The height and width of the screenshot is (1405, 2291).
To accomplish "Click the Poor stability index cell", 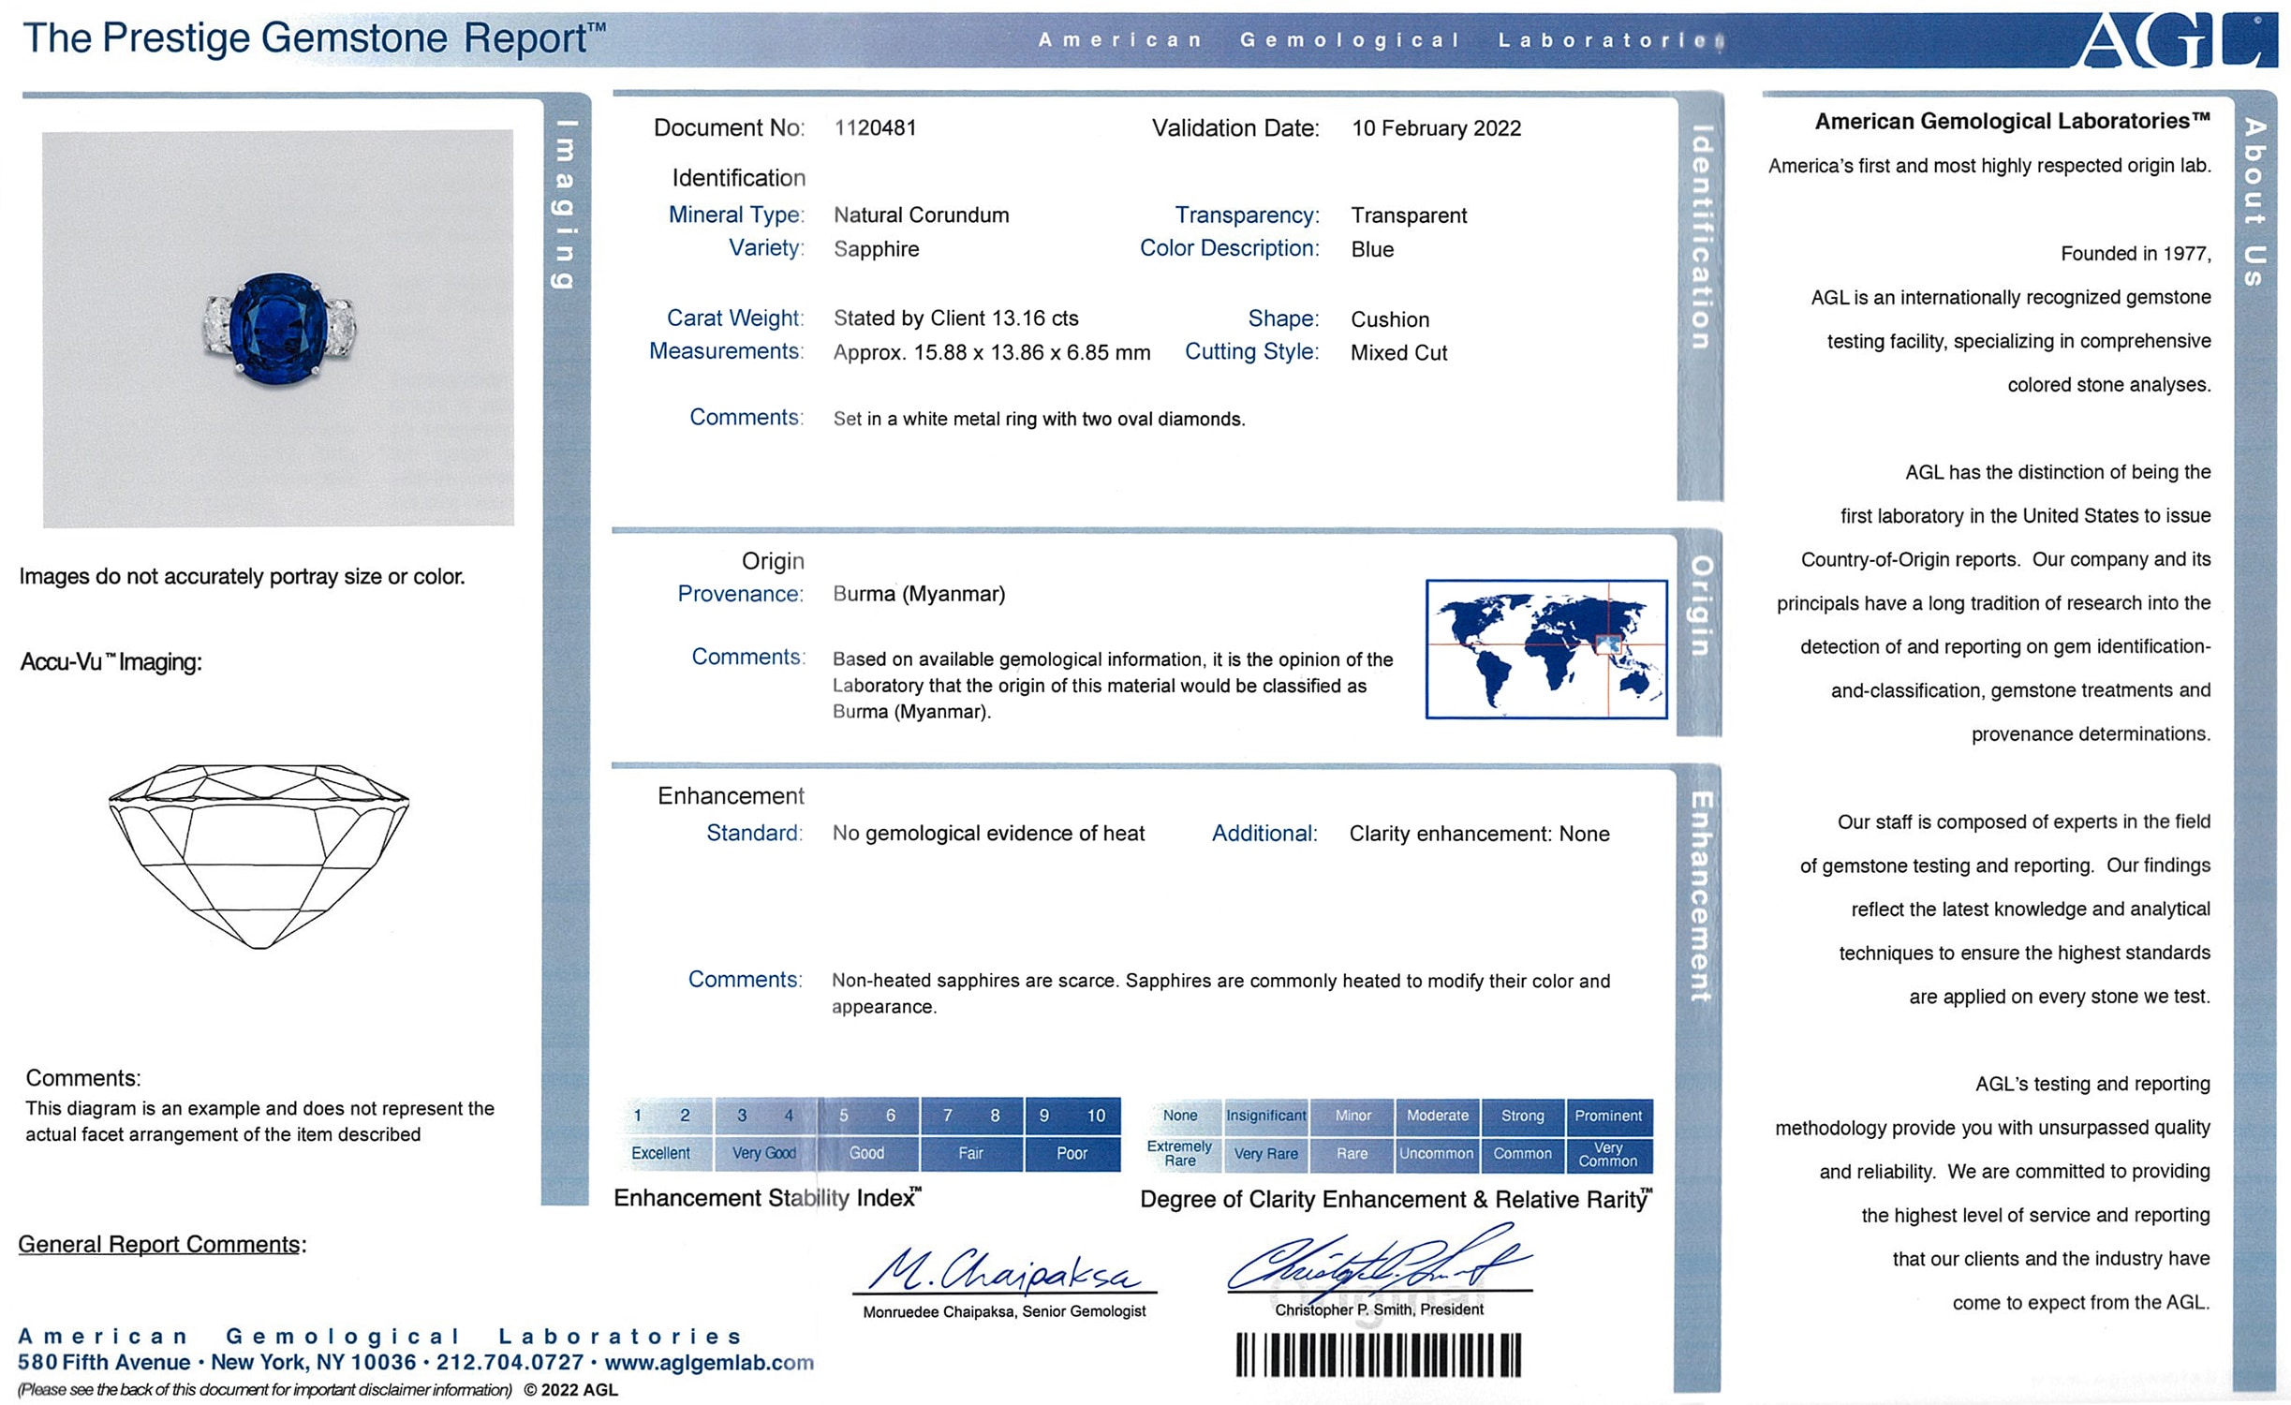I will pyautogui.click(x=1072, y=1153).
